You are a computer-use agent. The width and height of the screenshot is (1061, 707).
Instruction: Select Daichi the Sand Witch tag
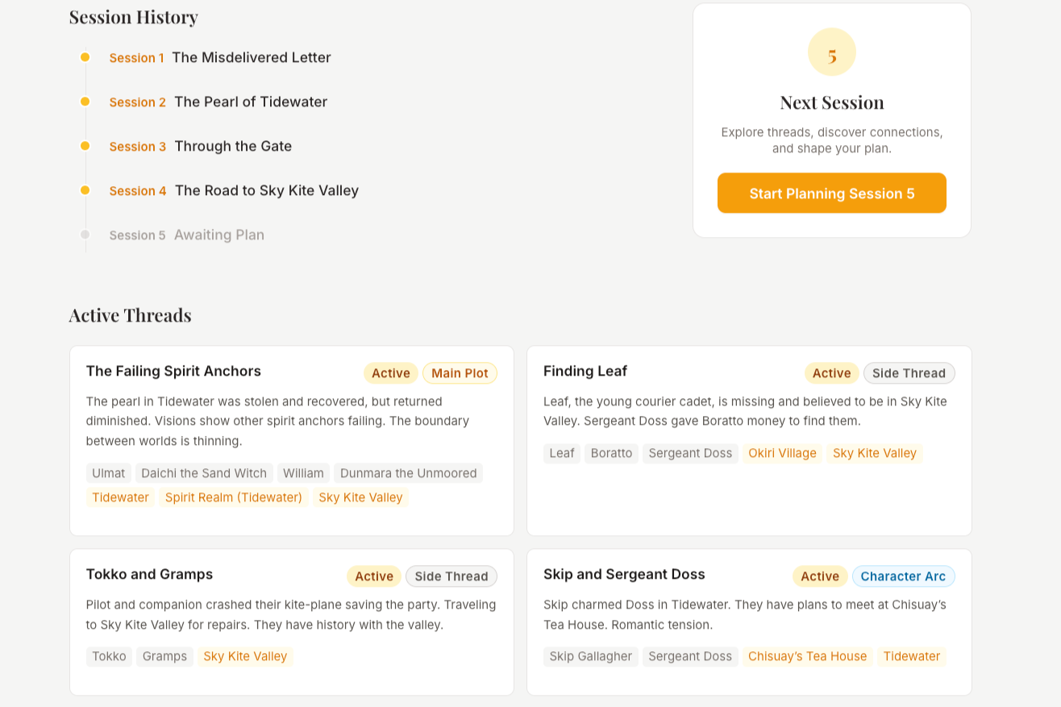(204, 473)
